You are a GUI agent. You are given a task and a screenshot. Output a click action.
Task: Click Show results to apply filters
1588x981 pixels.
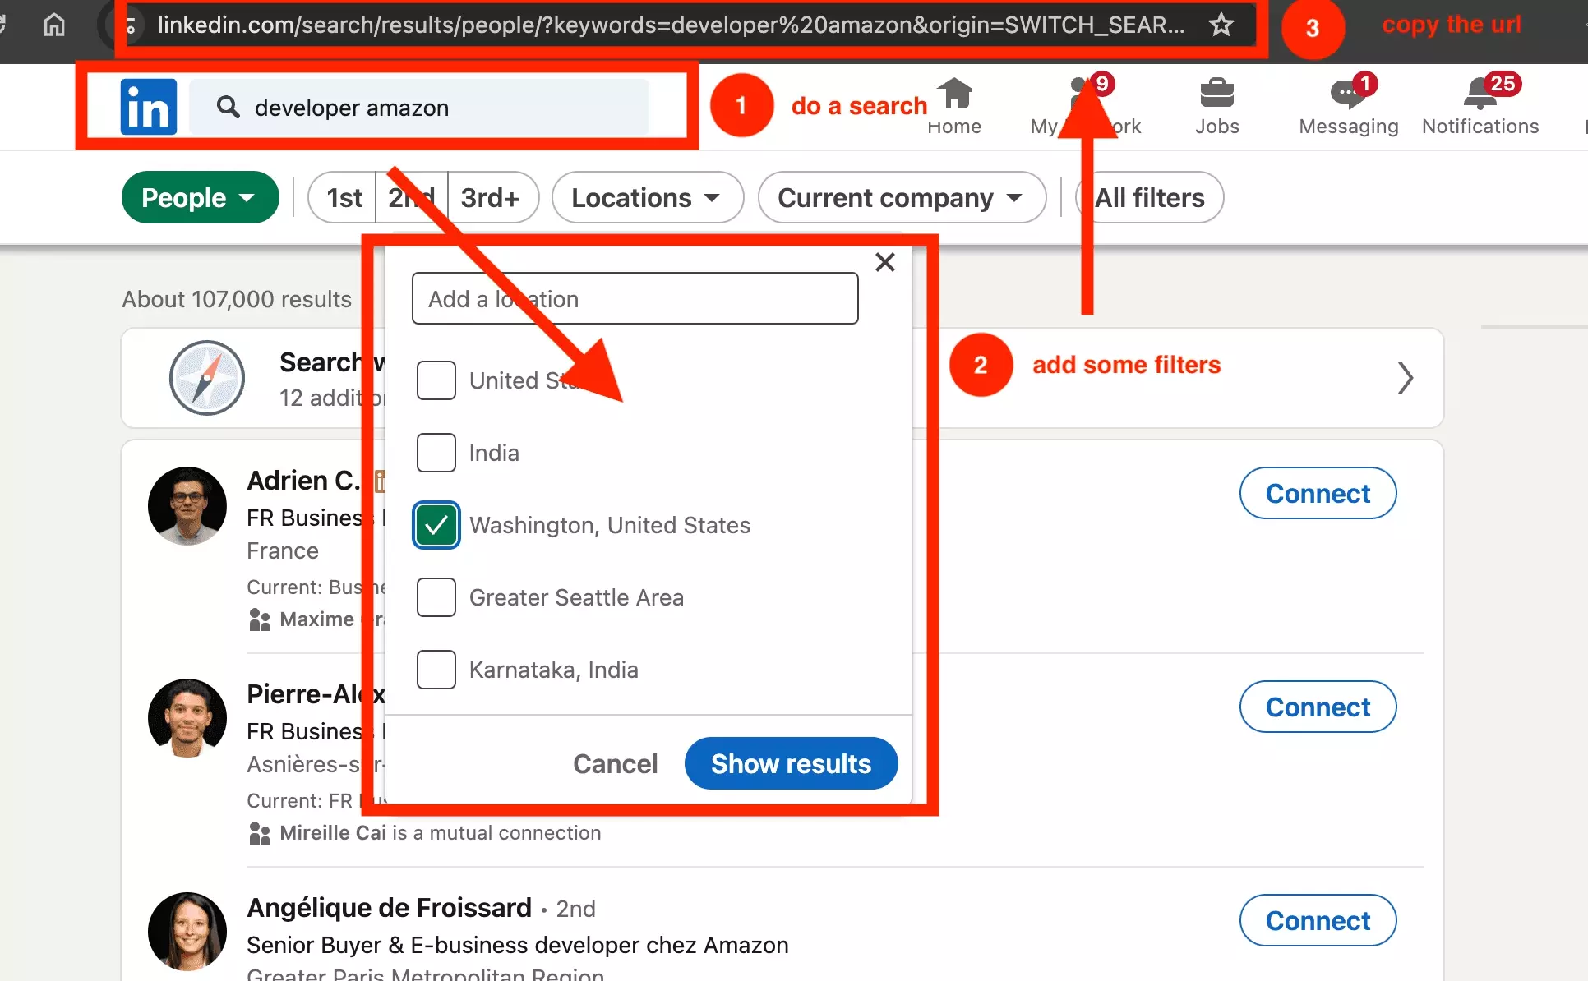pos(790,763)
